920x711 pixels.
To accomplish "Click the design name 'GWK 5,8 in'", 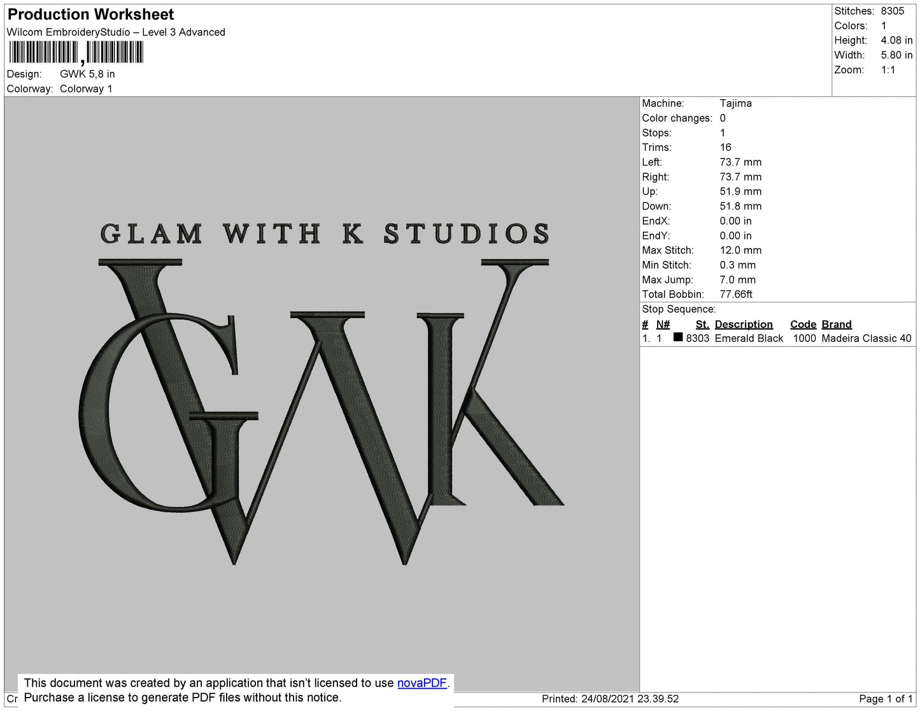I will tap(87, 74).
